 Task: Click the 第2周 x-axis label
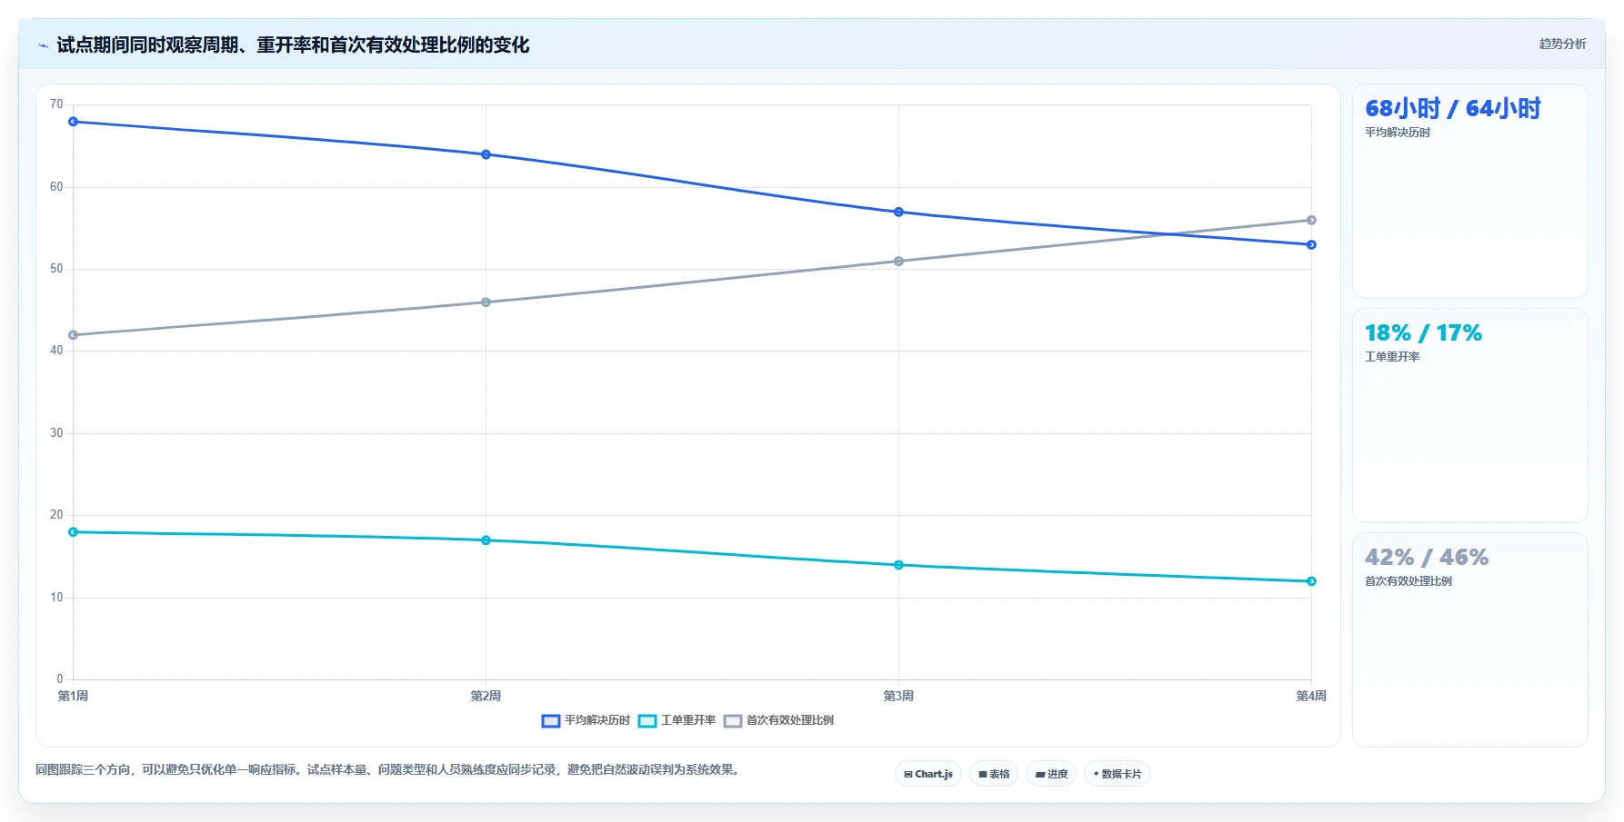click(486, 697)
